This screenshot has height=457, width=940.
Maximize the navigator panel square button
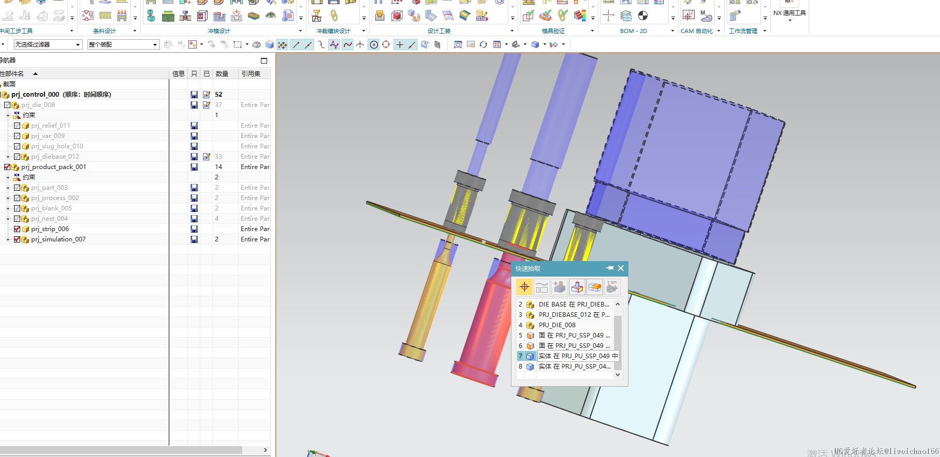pyautogui.click(x=264, y=60)
